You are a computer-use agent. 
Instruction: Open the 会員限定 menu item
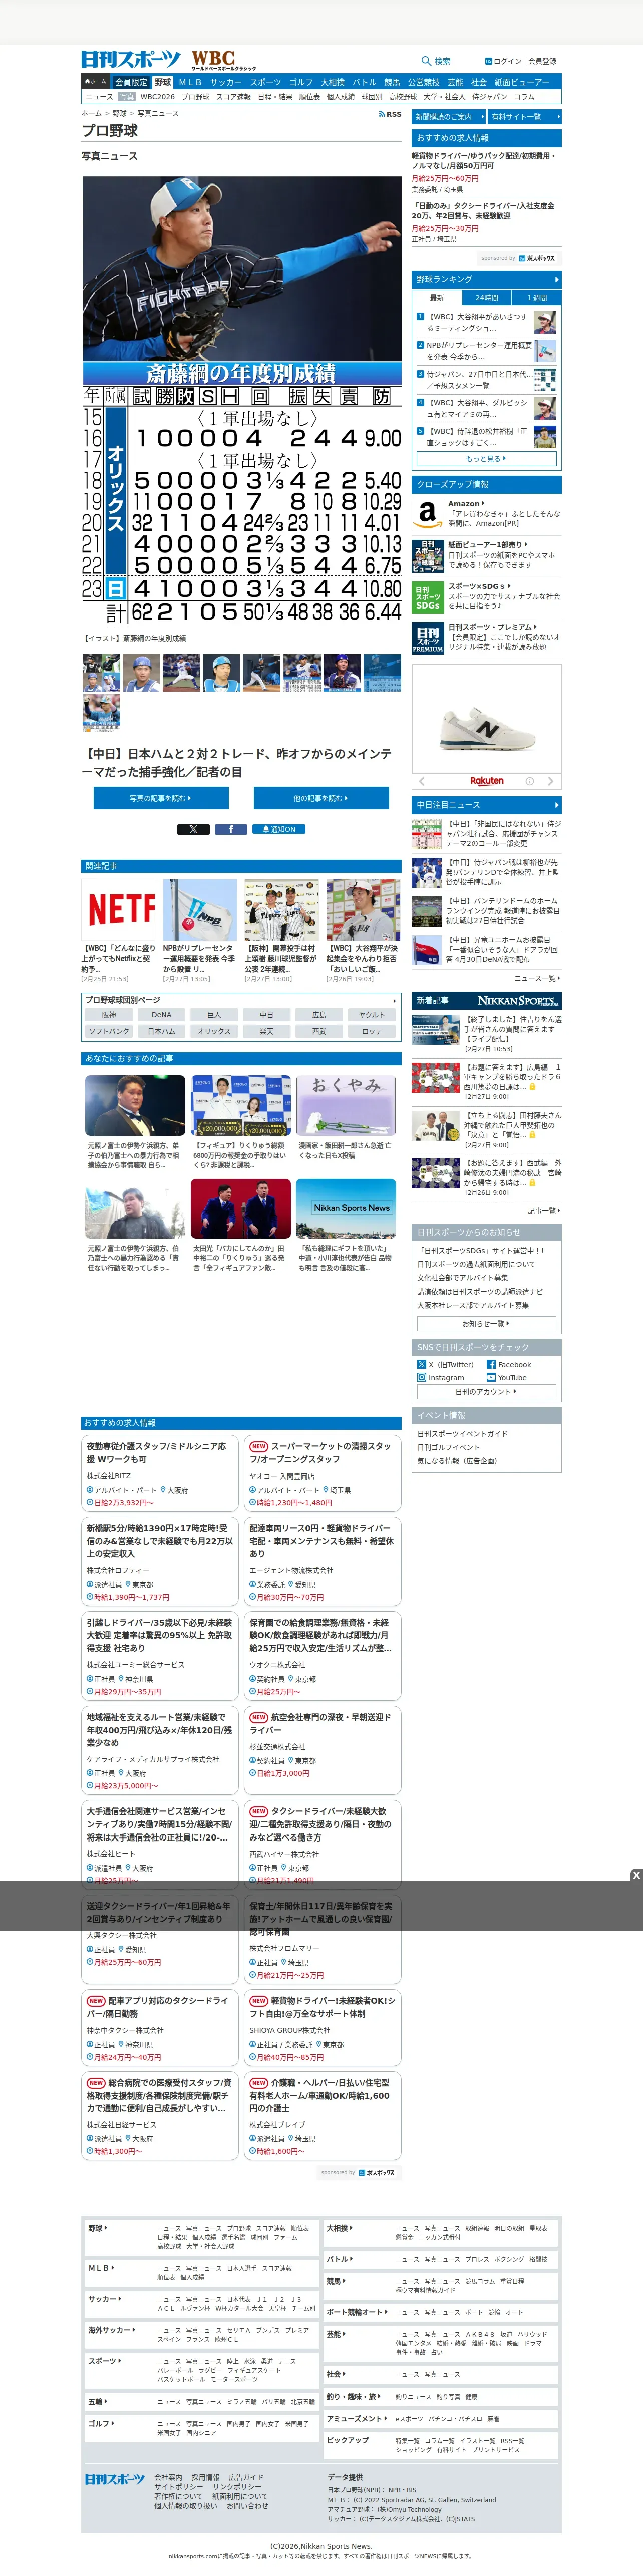pos(131,82)
